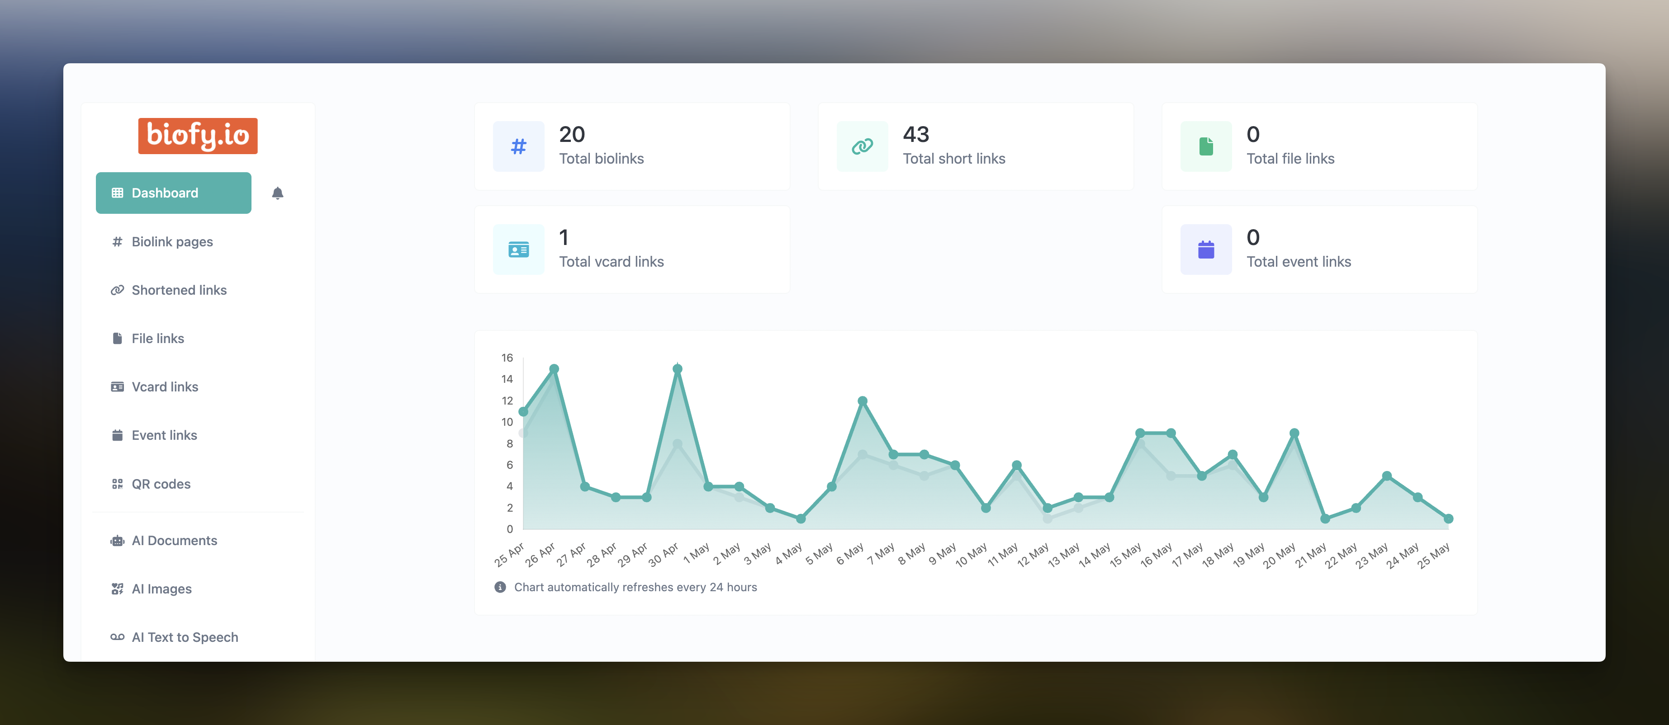Click the calendar icon on Total event links card

[x=1205, y=249]
